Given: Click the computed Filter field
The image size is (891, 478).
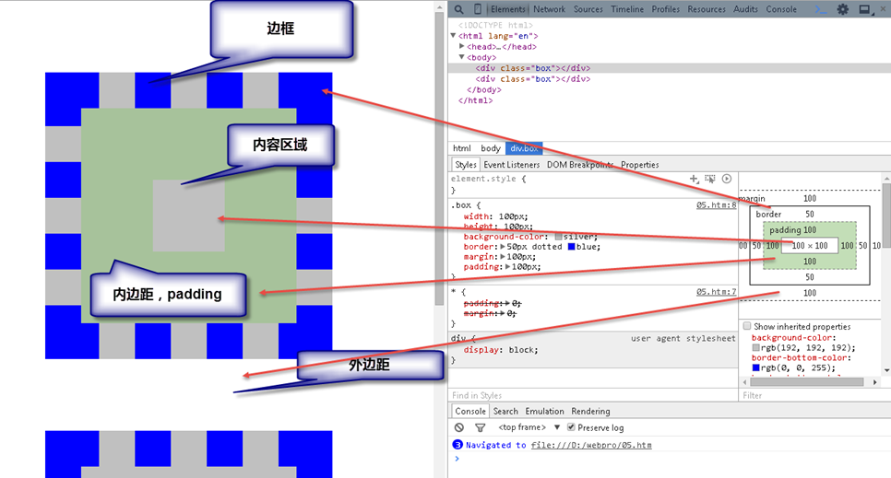Looking at the screenshot, I should pyautogui.click(x=814, y=395).
